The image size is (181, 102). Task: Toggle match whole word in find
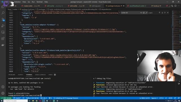coord(144,13)
